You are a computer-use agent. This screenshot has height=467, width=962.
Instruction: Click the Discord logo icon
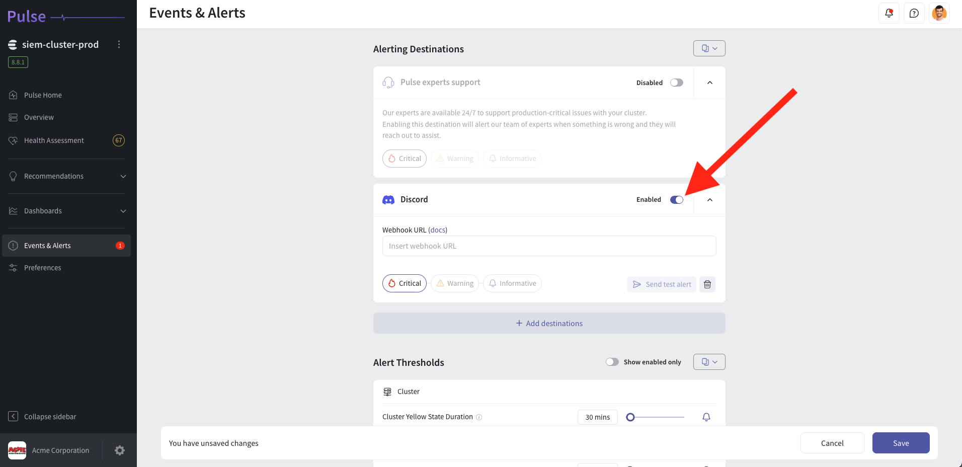tap(388, 200)
